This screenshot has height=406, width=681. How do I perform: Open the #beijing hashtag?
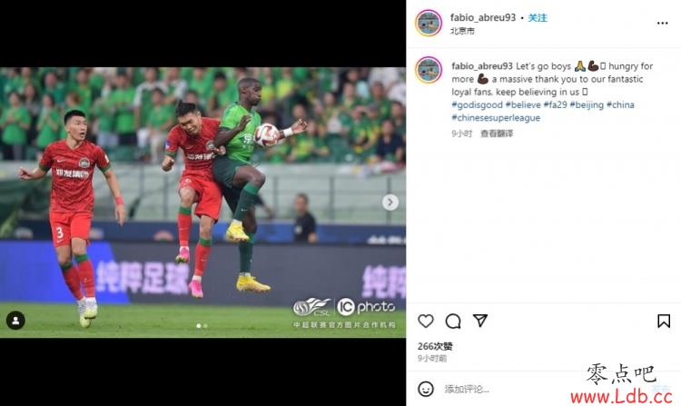pos(587,104)
